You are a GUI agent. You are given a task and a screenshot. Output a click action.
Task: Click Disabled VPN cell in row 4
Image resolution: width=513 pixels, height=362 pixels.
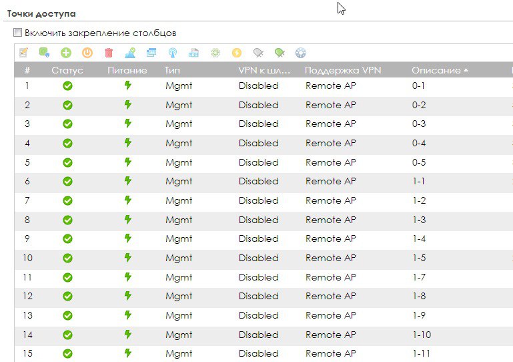[258, 143]
